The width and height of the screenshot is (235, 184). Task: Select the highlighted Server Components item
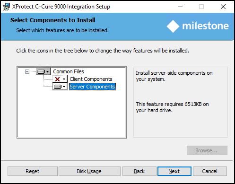[92, 87]
